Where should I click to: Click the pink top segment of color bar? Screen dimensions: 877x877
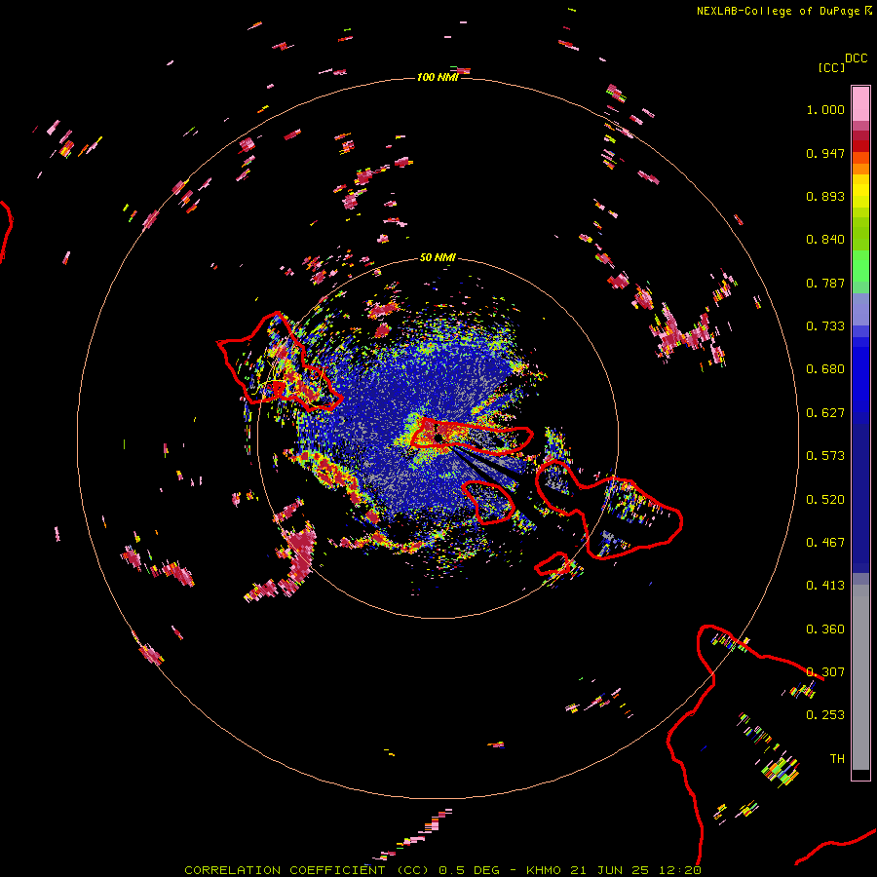(x=860, y=103)
